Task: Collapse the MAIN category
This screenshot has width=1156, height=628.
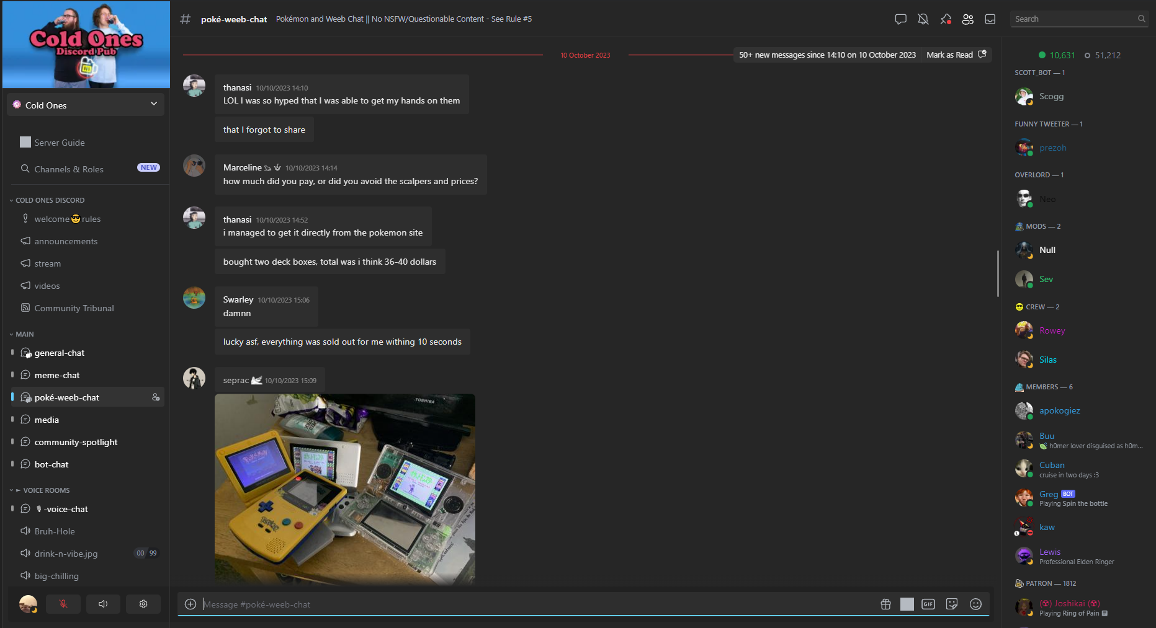Action: 22,334
